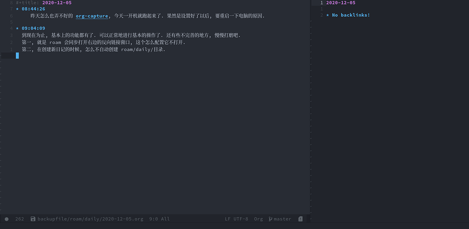Click the document warning icon in modeline

tap(300, 219)
